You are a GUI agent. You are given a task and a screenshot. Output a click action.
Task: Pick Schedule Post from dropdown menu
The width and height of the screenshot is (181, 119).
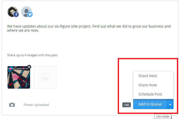150,94
